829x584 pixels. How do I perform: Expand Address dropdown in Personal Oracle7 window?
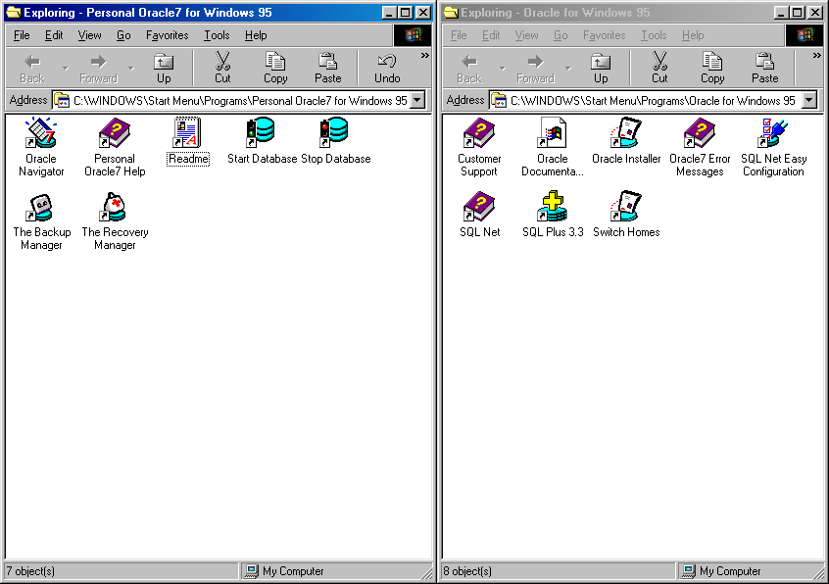(x=417, y=100)
